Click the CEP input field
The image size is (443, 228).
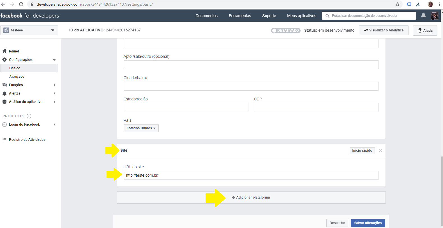tap(316, 107)
